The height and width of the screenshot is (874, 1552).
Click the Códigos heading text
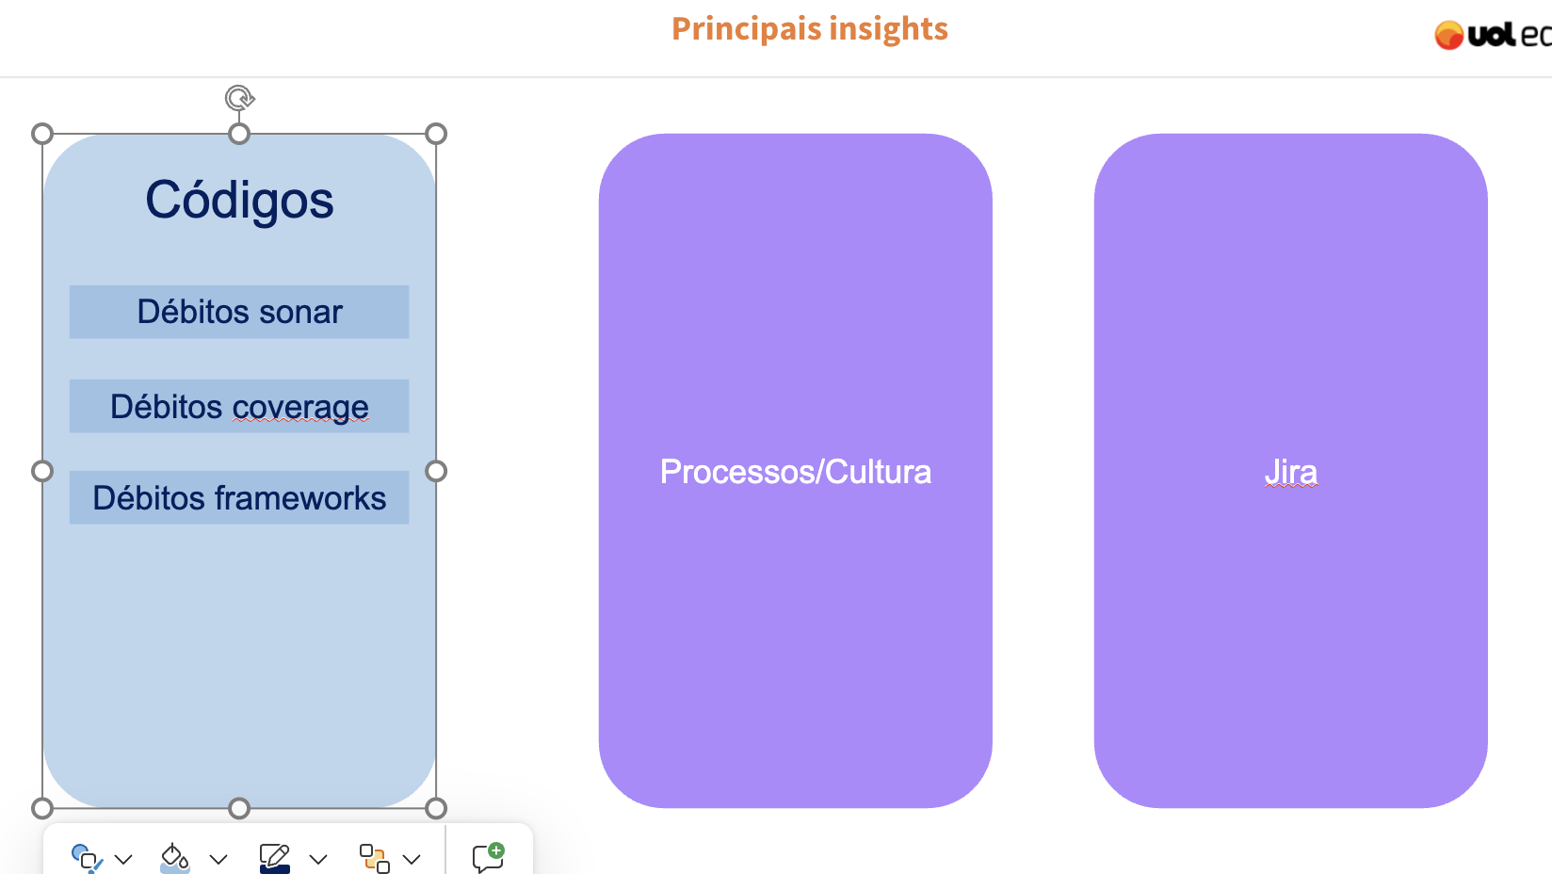(239, 200)
